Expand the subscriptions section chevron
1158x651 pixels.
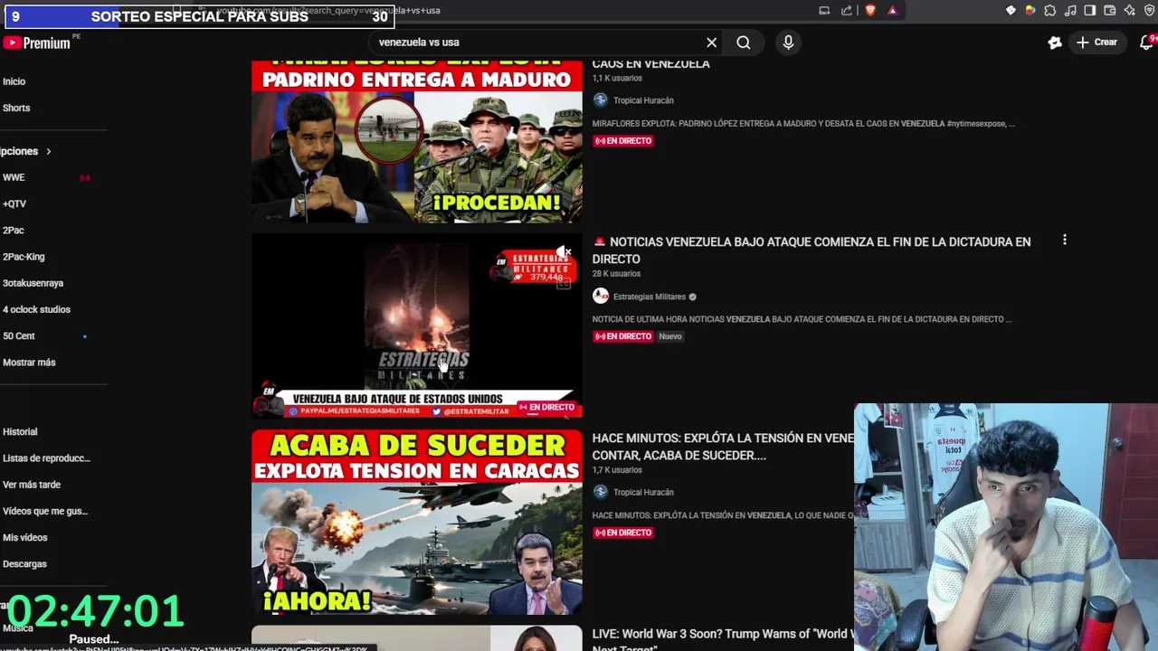(x=49, y=151)
